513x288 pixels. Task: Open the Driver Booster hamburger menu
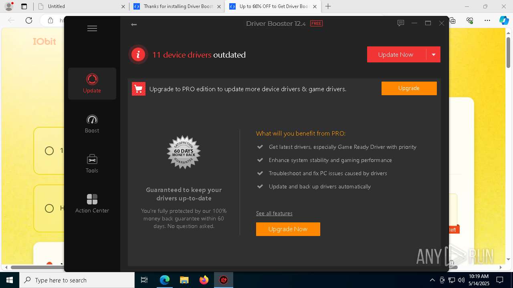click(92, 28)
